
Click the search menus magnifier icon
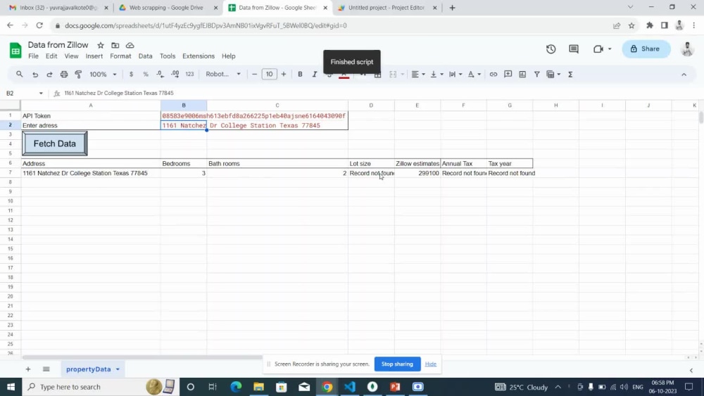19,74
